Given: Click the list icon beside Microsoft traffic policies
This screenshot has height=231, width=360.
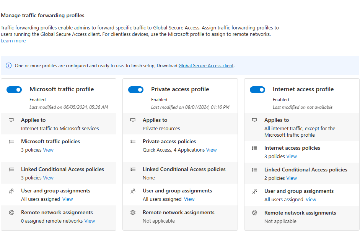Looking at the screenshot, I should pos(11,141).
